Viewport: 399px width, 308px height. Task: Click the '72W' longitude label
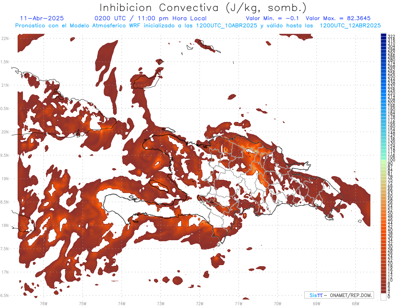199,303
